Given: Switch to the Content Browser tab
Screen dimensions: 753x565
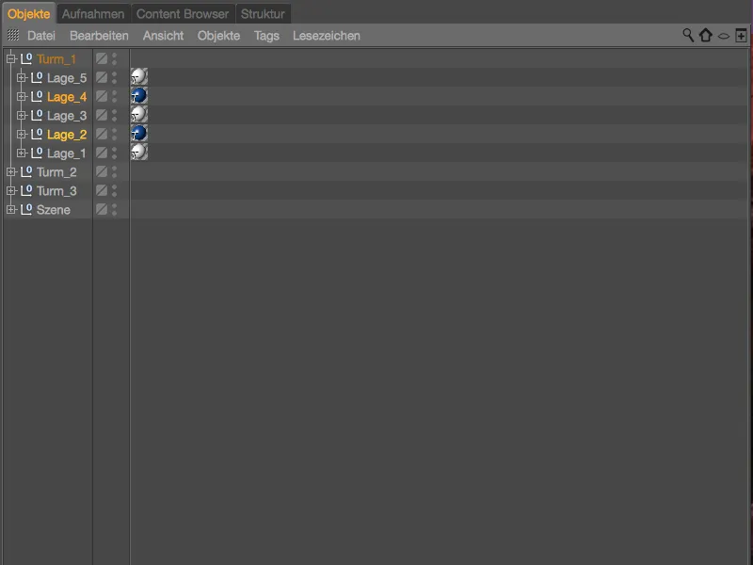Looking at the screenshot, I should tap(183, 14).
